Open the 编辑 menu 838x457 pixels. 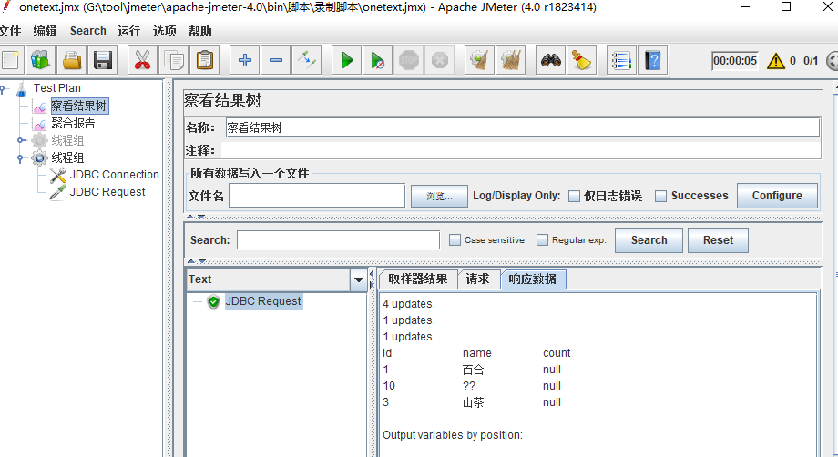[x=45, y=31]
